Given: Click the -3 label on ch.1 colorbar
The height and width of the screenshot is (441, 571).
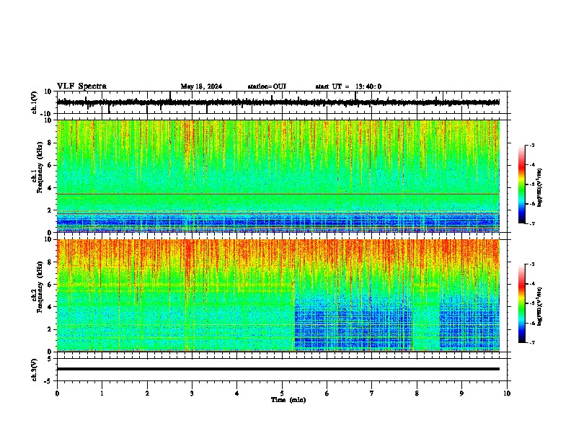Looking at the screenshot, I should [532, 146].
